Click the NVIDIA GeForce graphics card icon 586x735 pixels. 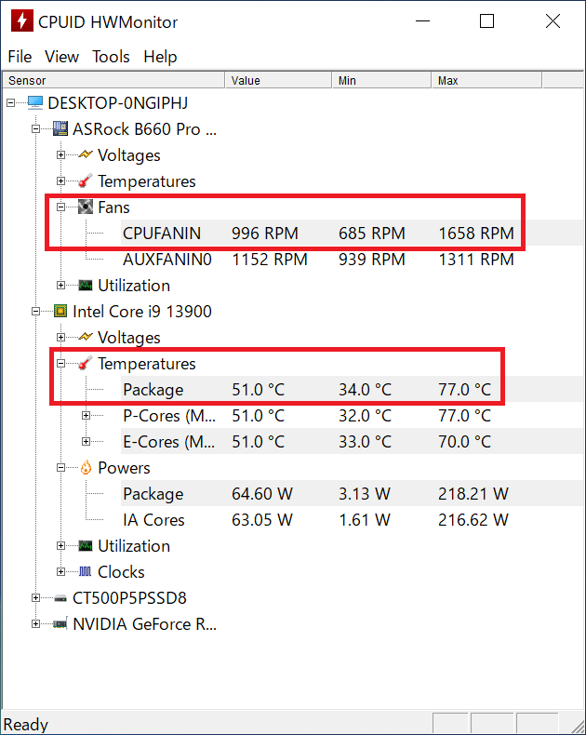click(x=60, y=624)
